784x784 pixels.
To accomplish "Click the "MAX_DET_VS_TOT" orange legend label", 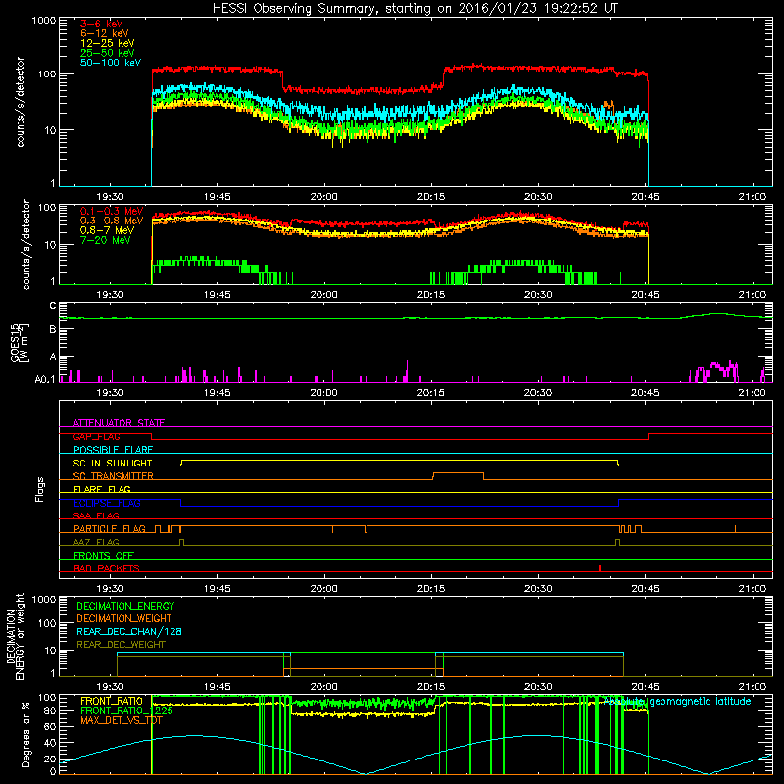I will point(122,720).
